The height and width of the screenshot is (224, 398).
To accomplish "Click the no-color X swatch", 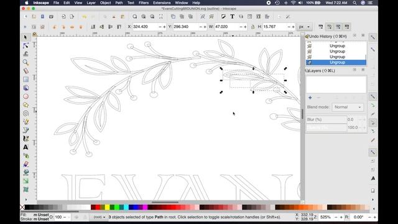I will coord(22,207).
